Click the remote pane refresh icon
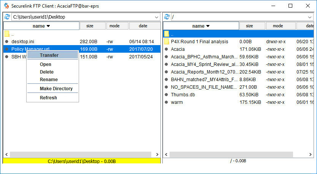This screenshot has width=317, height=174. click(166, 17)
